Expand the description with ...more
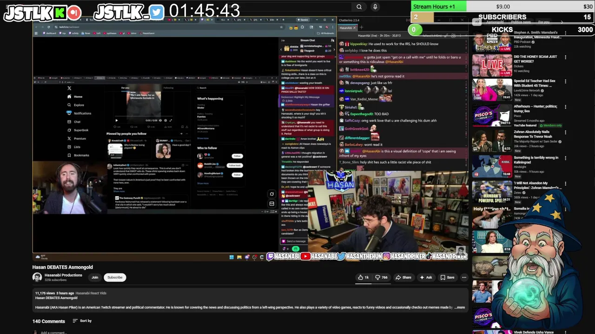This screenshot has width=595, height=334. 459,307
